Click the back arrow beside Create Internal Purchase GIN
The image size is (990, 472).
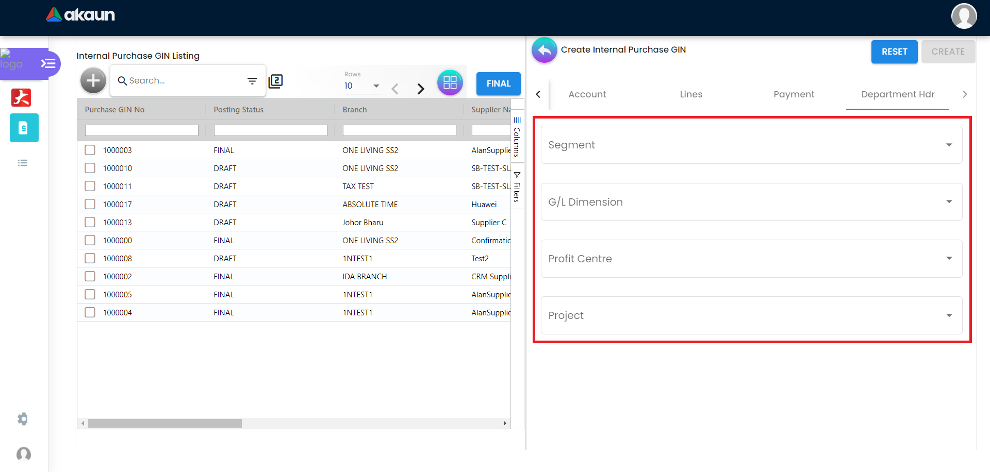tap(544, 50)
